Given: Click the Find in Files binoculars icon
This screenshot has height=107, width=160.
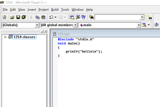Looking at the screenshot, I should tap(91, 17).
